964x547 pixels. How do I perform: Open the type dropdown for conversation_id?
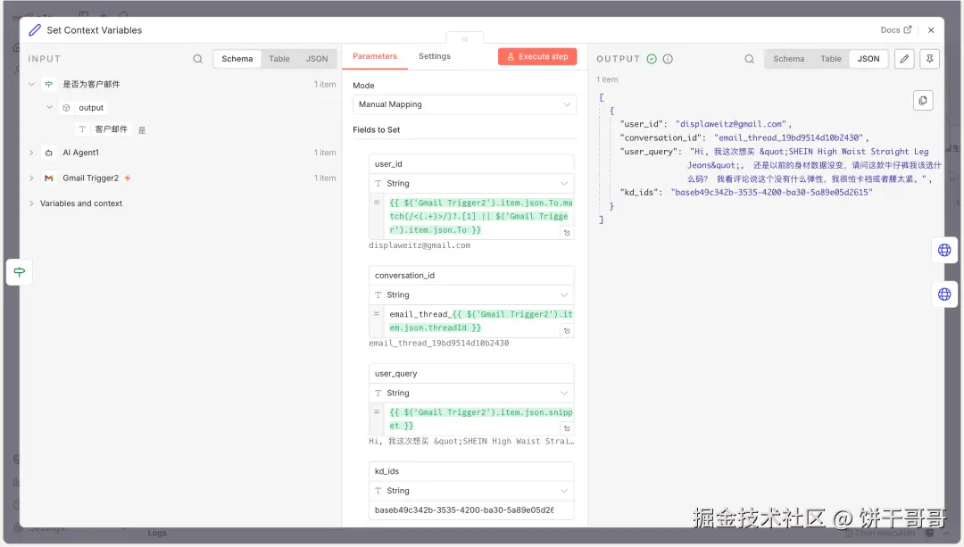point(471,295)
